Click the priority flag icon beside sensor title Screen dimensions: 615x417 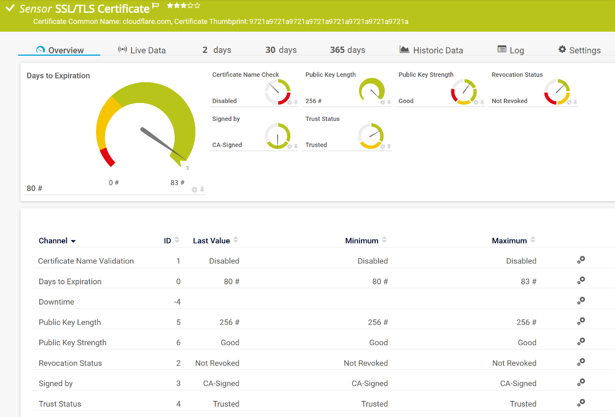(x=156, y=7)
